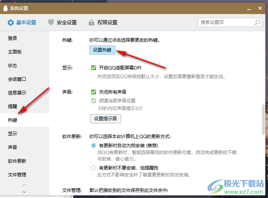Select 主面板 in the sidebar
The width and height of the screenshot is (268, 198).
click(x=25, y=52)
